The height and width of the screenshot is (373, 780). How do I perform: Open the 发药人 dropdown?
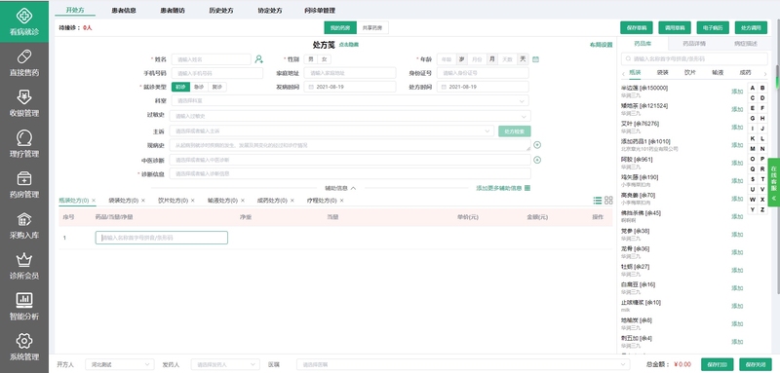click(x=225, y=364)
